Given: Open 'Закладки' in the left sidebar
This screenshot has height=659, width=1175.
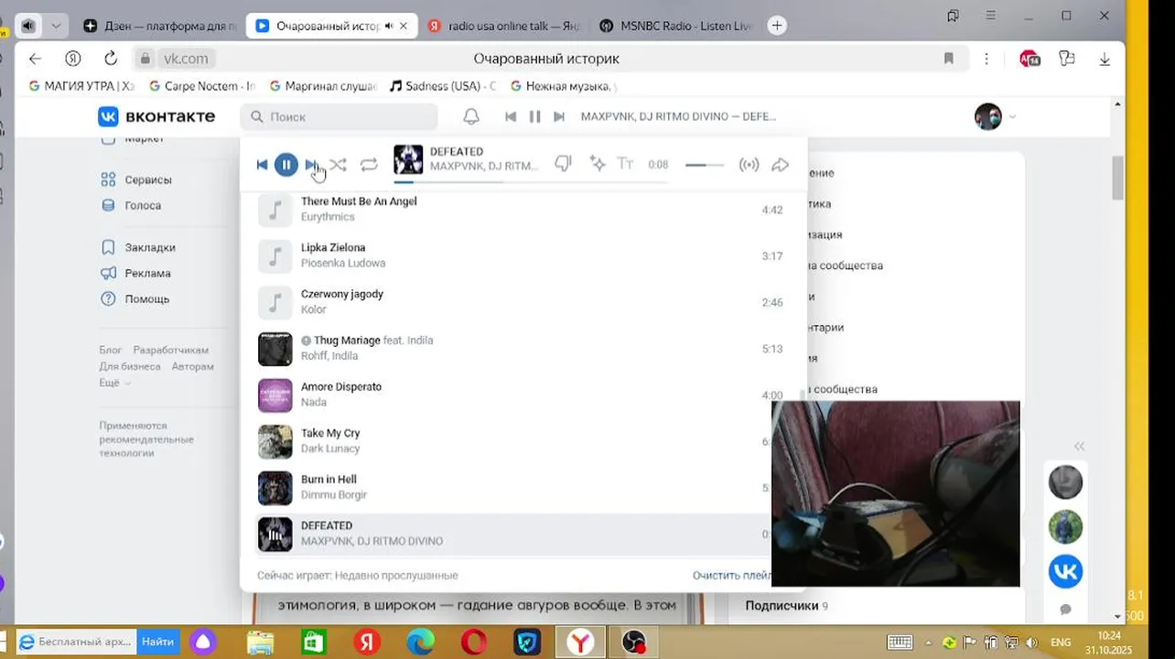Looking at the screenshot, I should coord(150,248).
